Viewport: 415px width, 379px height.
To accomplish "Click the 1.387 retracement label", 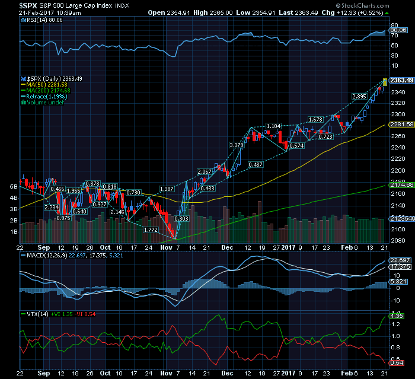I will (167, 189).
